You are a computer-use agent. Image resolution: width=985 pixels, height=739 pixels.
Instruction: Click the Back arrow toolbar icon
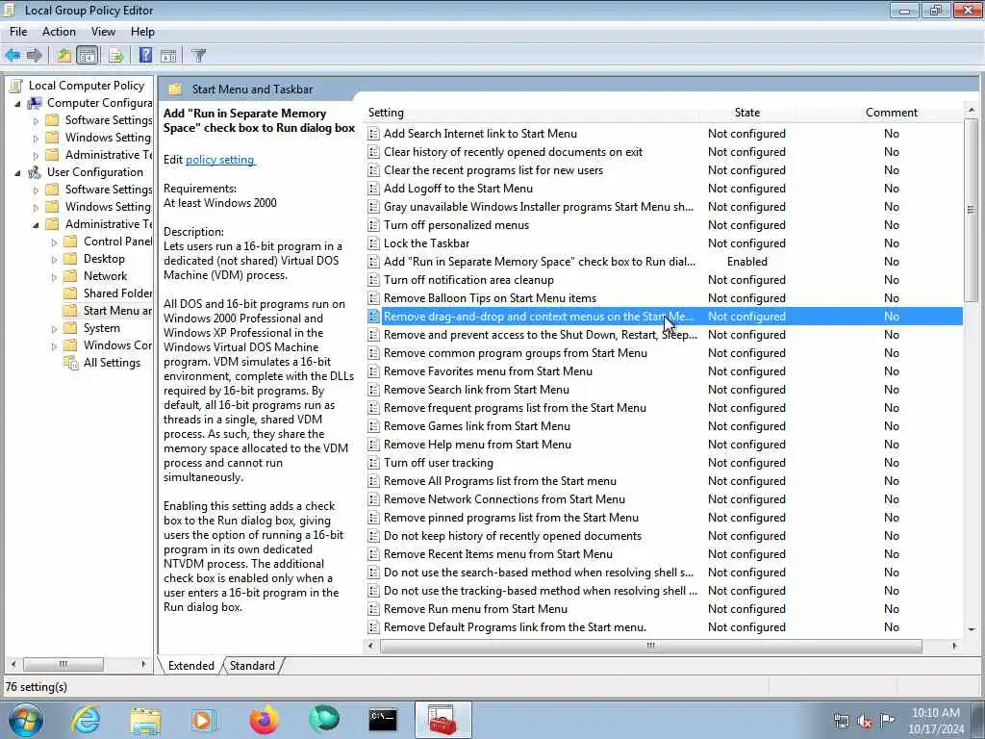13,55
